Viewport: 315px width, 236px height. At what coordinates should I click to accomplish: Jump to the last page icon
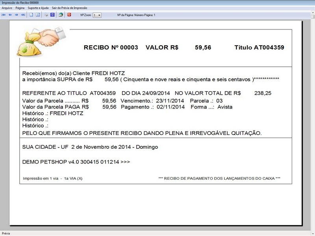coord(23,15)
